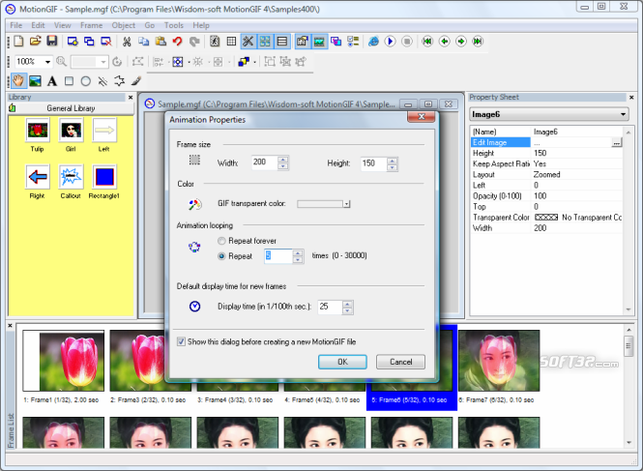The height and width of the screenshot is (471, 643).
Task: Click the frame list vertical scrollbar
Action: (x=628, y=386)
